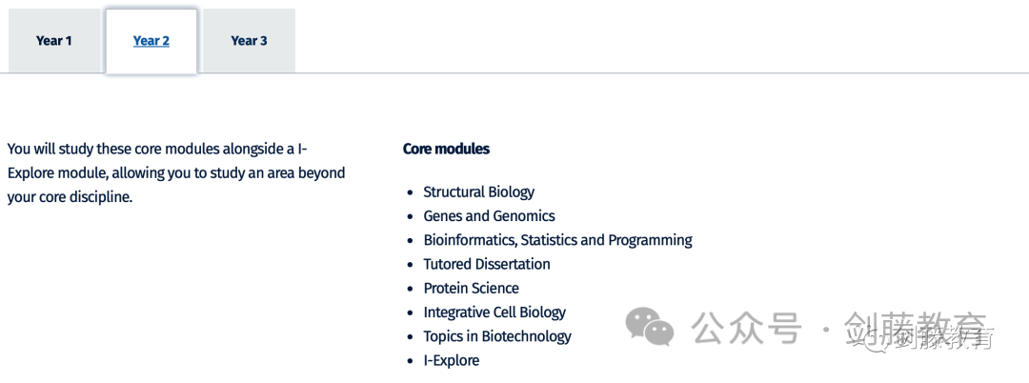Click the I-Explore item in core modules list
The image size is (1029, 383).
[452, 360]
